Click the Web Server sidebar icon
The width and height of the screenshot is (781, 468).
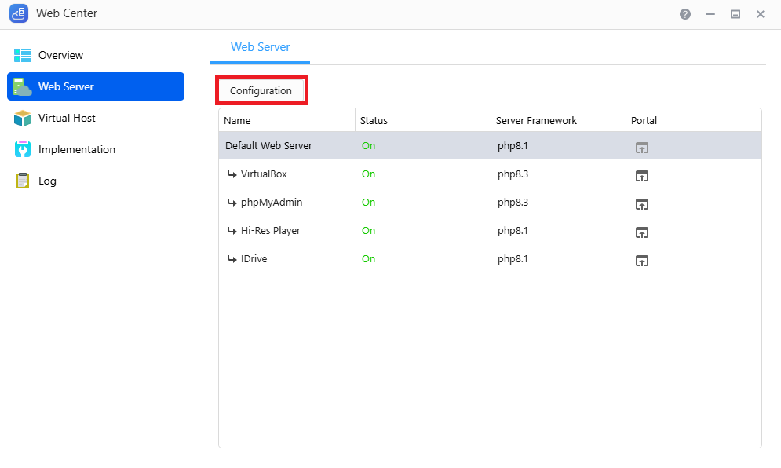[x=23, y=86]
